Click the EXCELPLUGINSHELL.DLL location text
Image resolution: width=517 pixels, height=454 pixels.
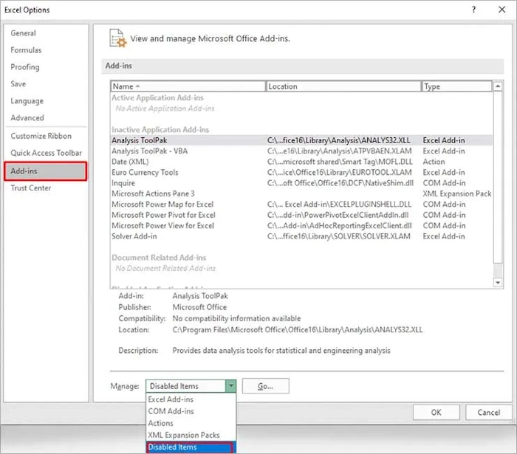click(339, 204)
